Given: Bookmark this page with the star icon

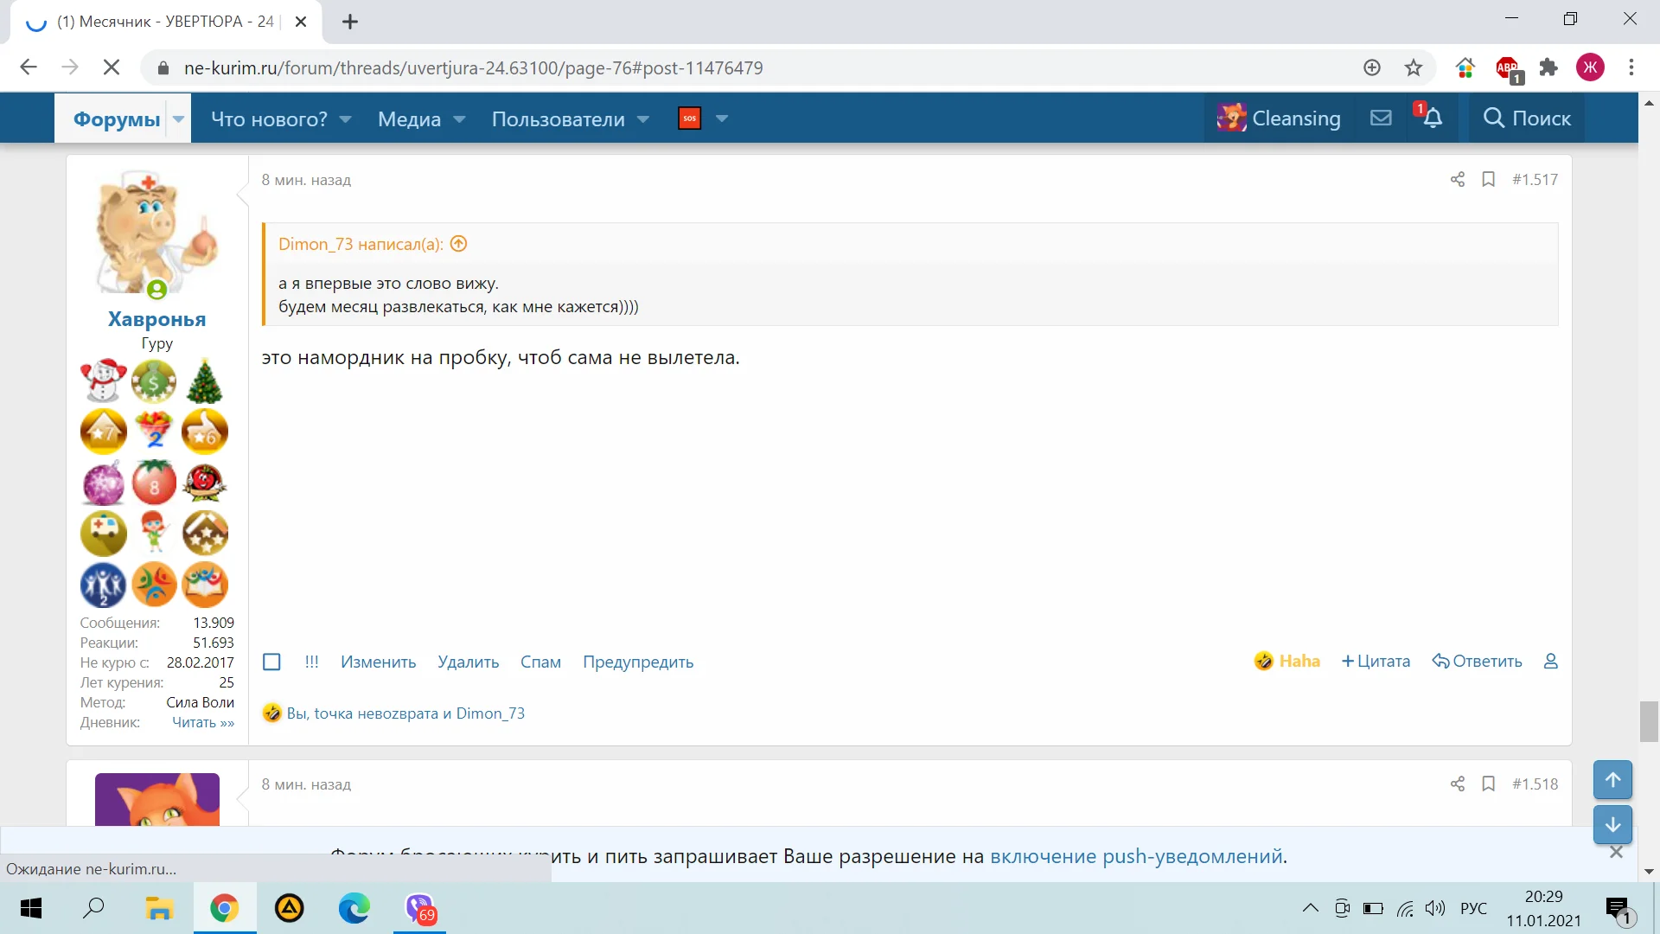Looking at the screenshot, I should (x=1414, y=67).
